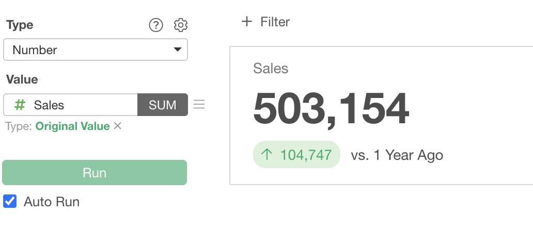Image resolution: width=533 pixels, height=230 pixels.
Task: Click the Sales title on the card
Action: click(271, 68)
